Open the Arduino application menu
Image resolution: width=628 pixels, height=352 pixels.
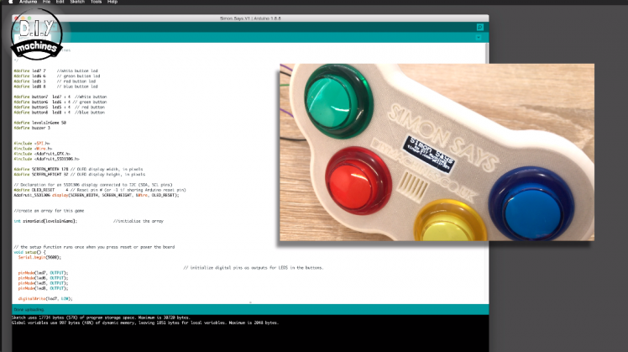point(28,2)
